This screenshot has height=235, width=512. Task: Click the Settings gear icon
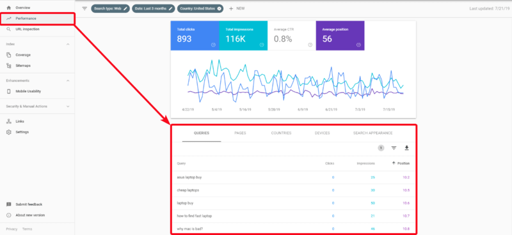click(x=9, y=132)
